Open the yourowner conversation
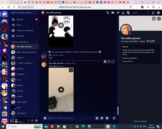Screen dimensions: 162x129 coord(24,113)
